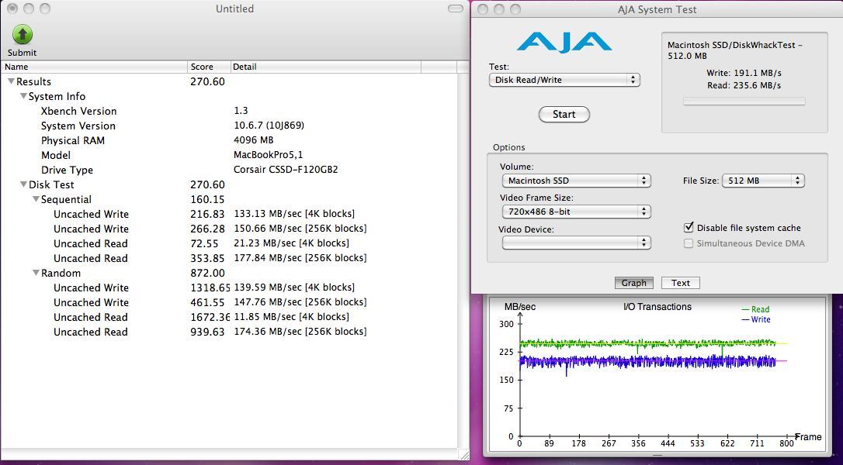Click the I/O Transactions graph title
The height and width of the screenshot is (465, 843).
click(657, 307)
